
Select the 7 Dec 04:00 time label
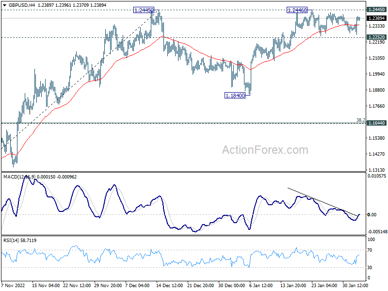pyautogui.click(x=137, y=285)
